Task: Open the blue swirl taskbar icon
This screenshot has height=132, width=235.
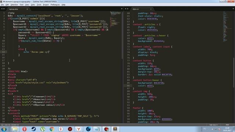Action: click(88, 129)
